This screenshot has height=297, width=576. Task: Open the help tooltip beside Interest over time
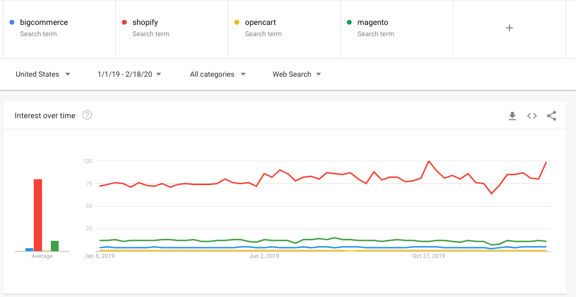coord(87,115)
